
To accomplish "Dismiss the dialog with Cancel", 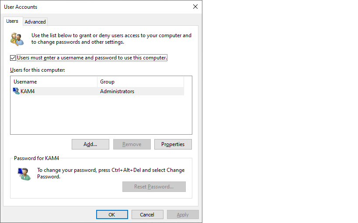I will tap(147, 215).
